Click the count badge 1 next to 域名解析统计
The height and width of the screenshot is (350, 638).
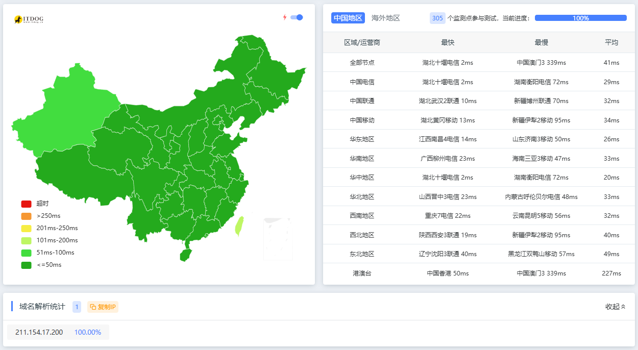pyautogui.click(x=77, y=307)
